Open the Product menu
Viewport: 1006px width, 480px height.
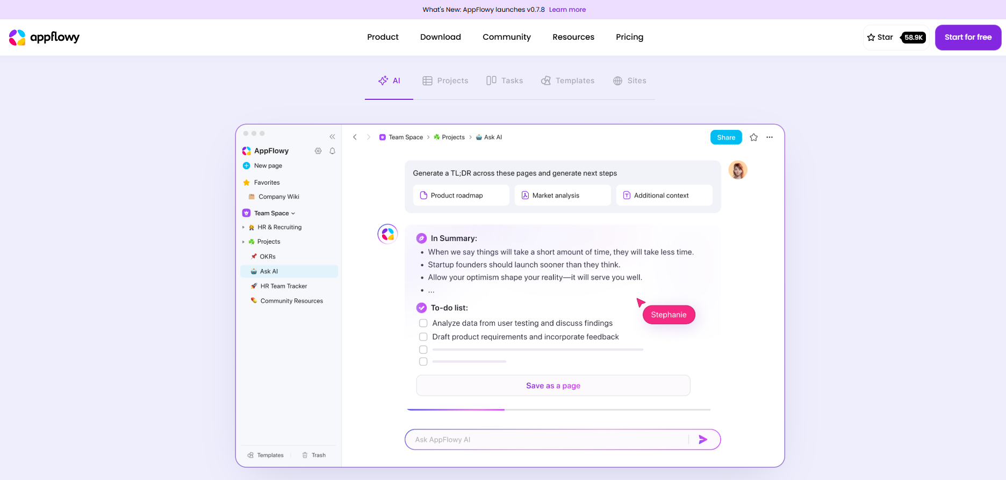[383, 37]
